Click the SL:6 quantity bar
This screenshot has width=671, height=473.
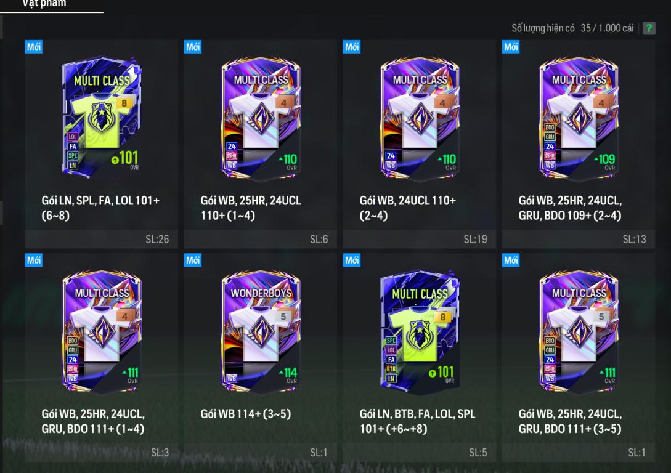[x=261, y=239]
